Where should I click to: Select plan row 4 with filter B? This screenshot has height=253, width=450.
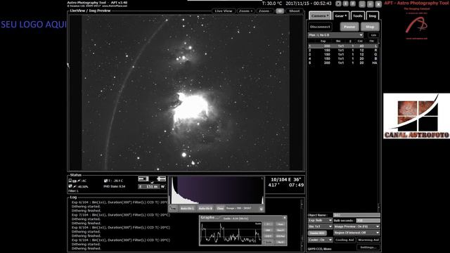[x=342, y=58]
